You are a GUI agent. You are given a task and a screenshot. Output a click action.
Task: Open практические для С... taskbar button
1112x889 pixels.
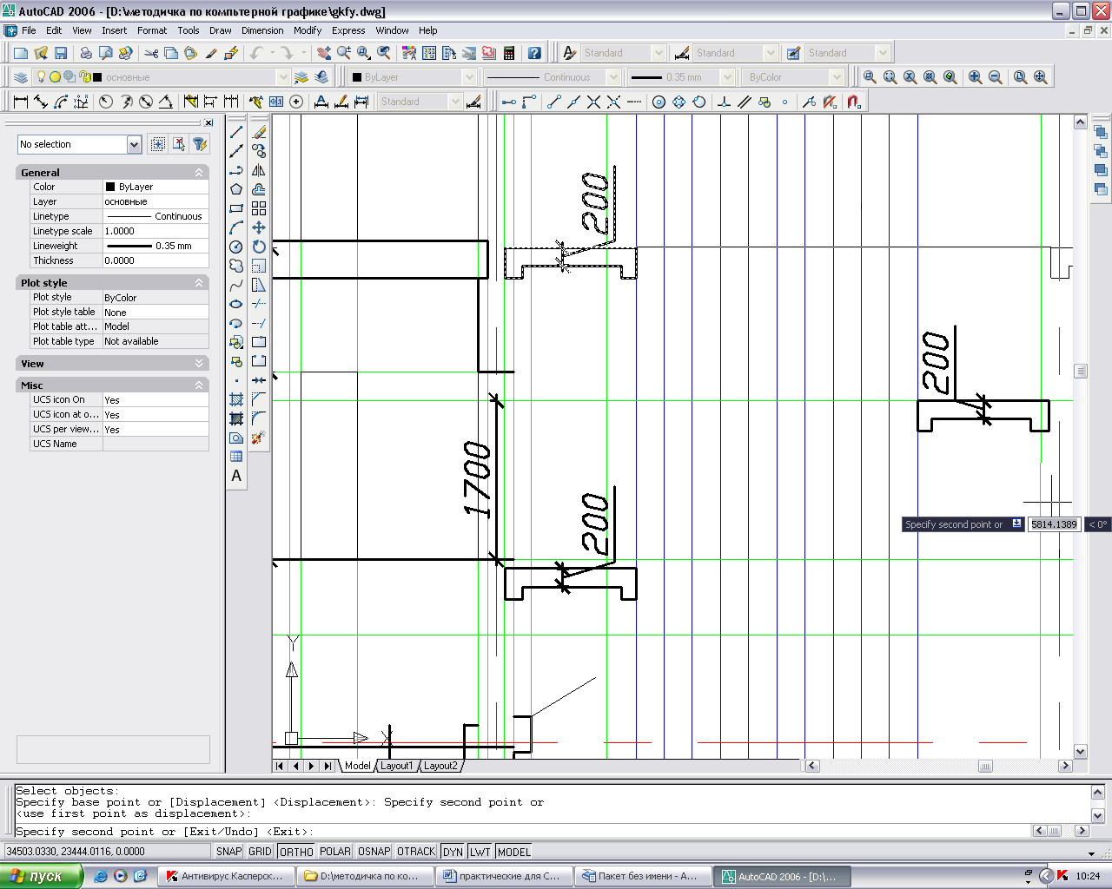coord(502,876)
